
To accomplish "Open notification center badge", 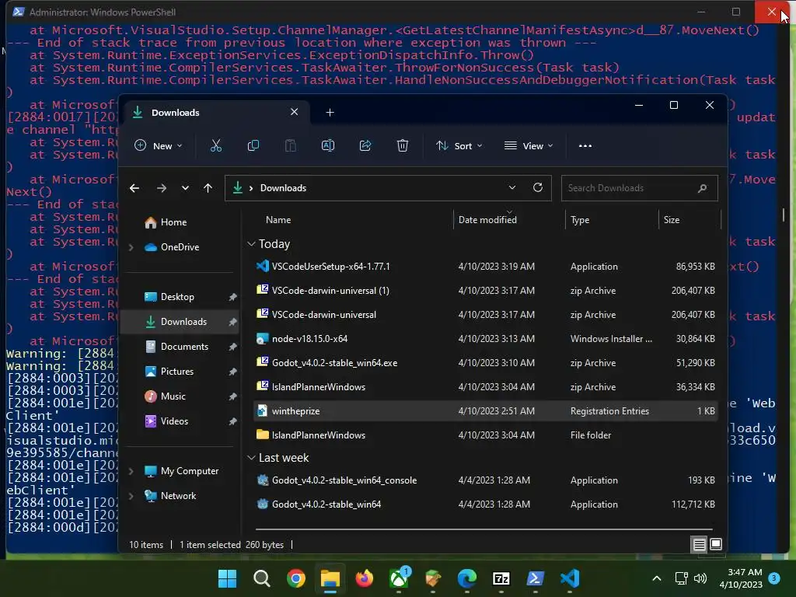I will point(774,578).
